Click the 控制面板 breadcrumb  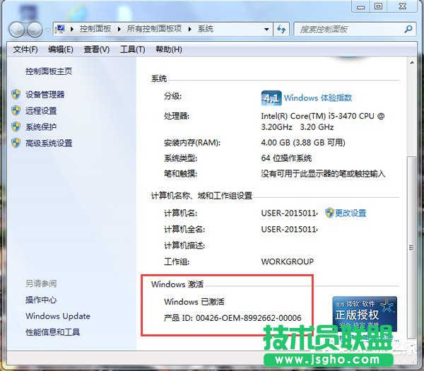pos(95,29)
